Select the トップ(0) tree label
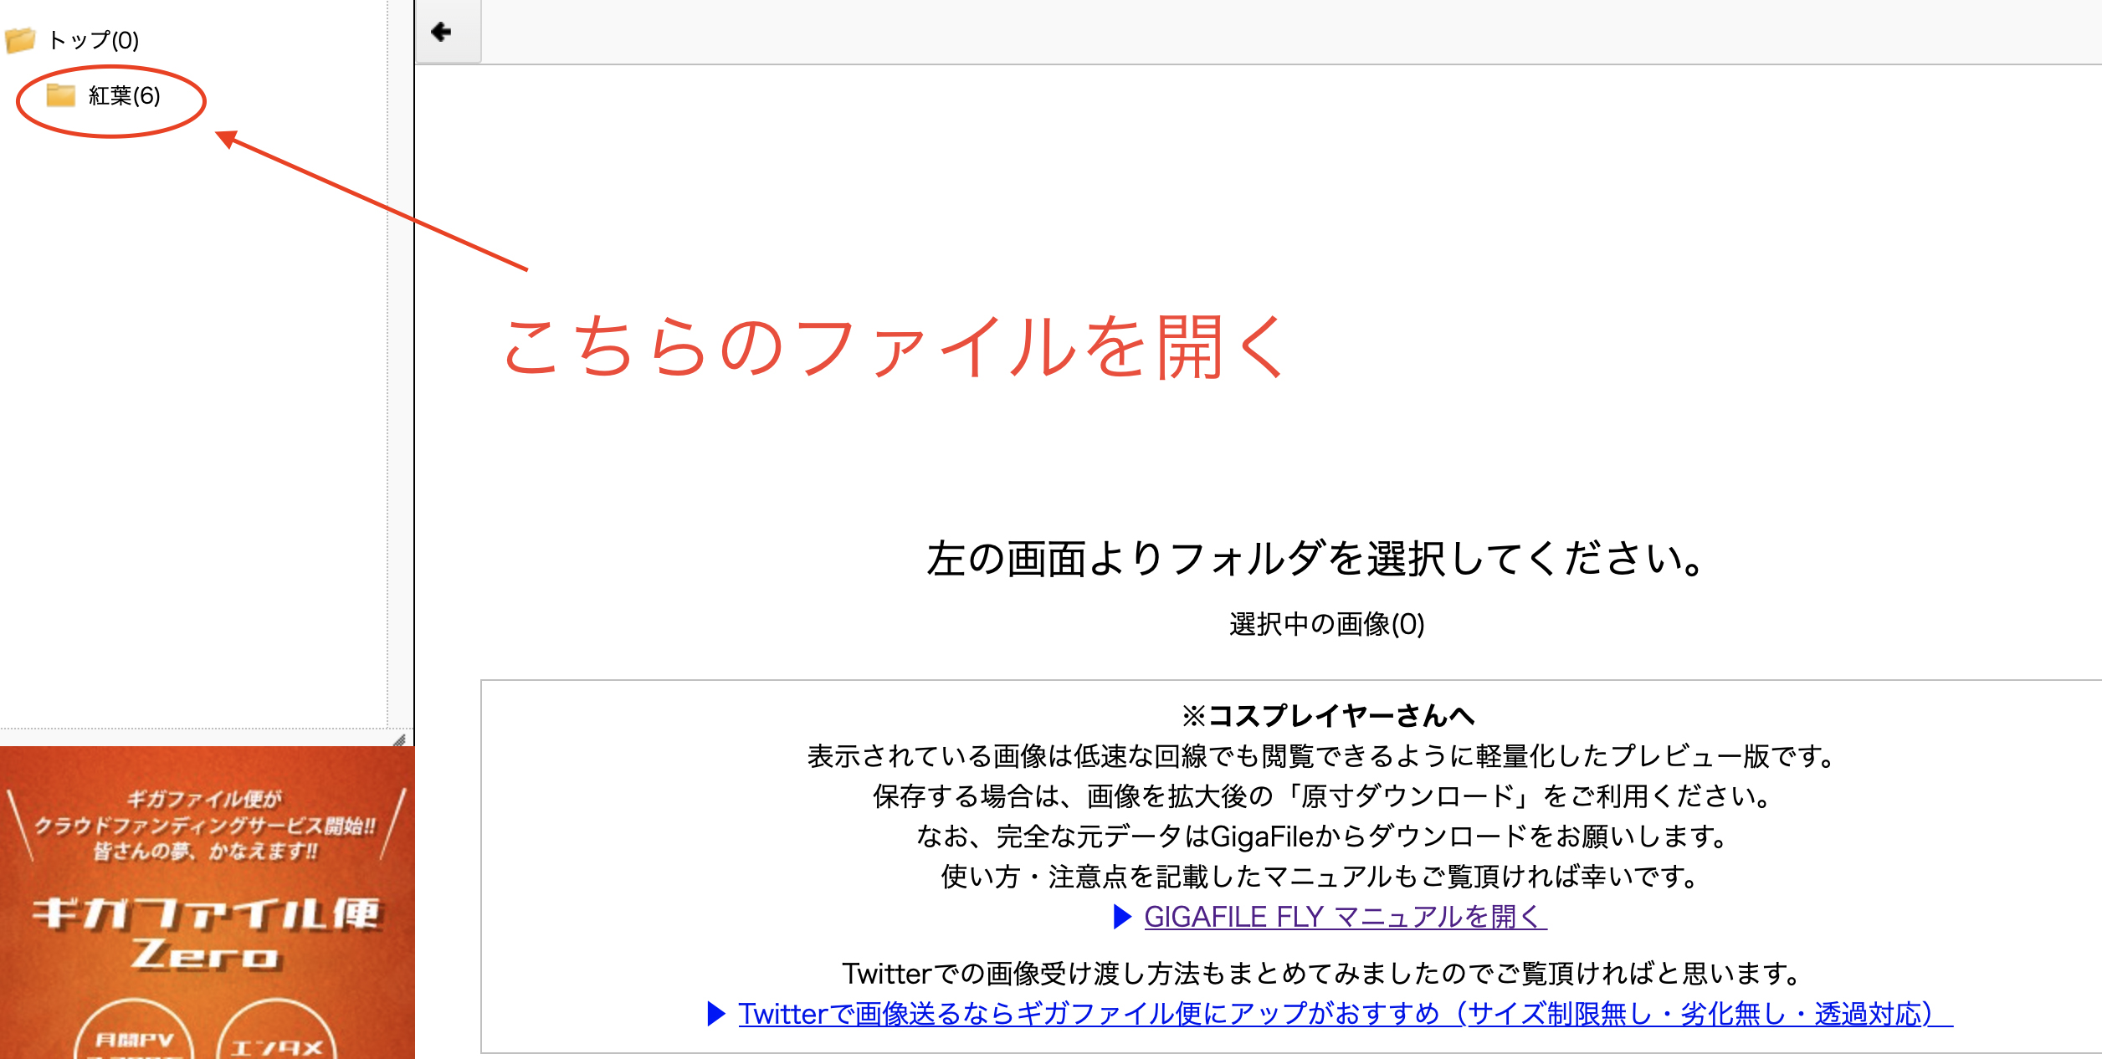The height and width of the screenshot is (1059, 2102). coord(94,40)
